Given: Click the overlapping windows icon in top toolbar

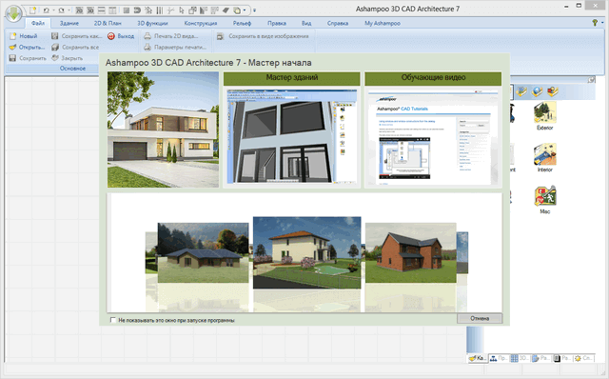Looking at the screenshot, I should (x=192, y=10).
